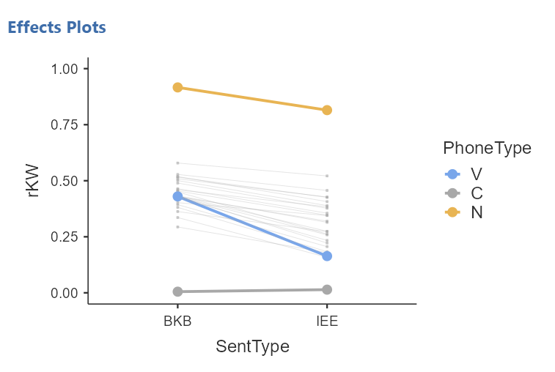Click the Effects Plots heading
Image resolution: width=555 pixels, height=372 pixels.
point(56,27)
